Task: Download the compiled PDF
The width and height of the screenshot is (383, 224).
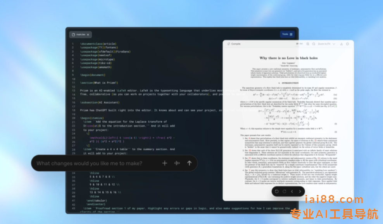Action: click(342, 44)
